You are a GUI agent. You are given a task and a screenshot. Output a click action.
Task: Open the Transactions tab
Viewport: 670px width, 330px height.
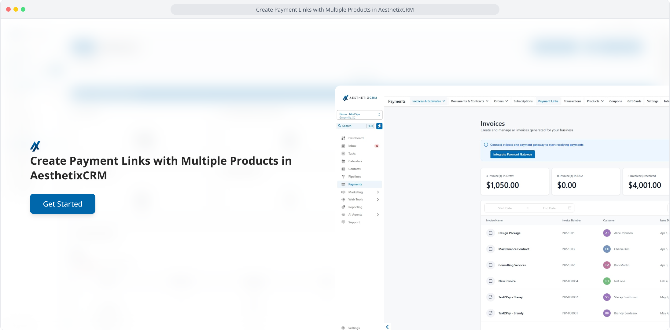pyautogui.click(x=572, y=101)
